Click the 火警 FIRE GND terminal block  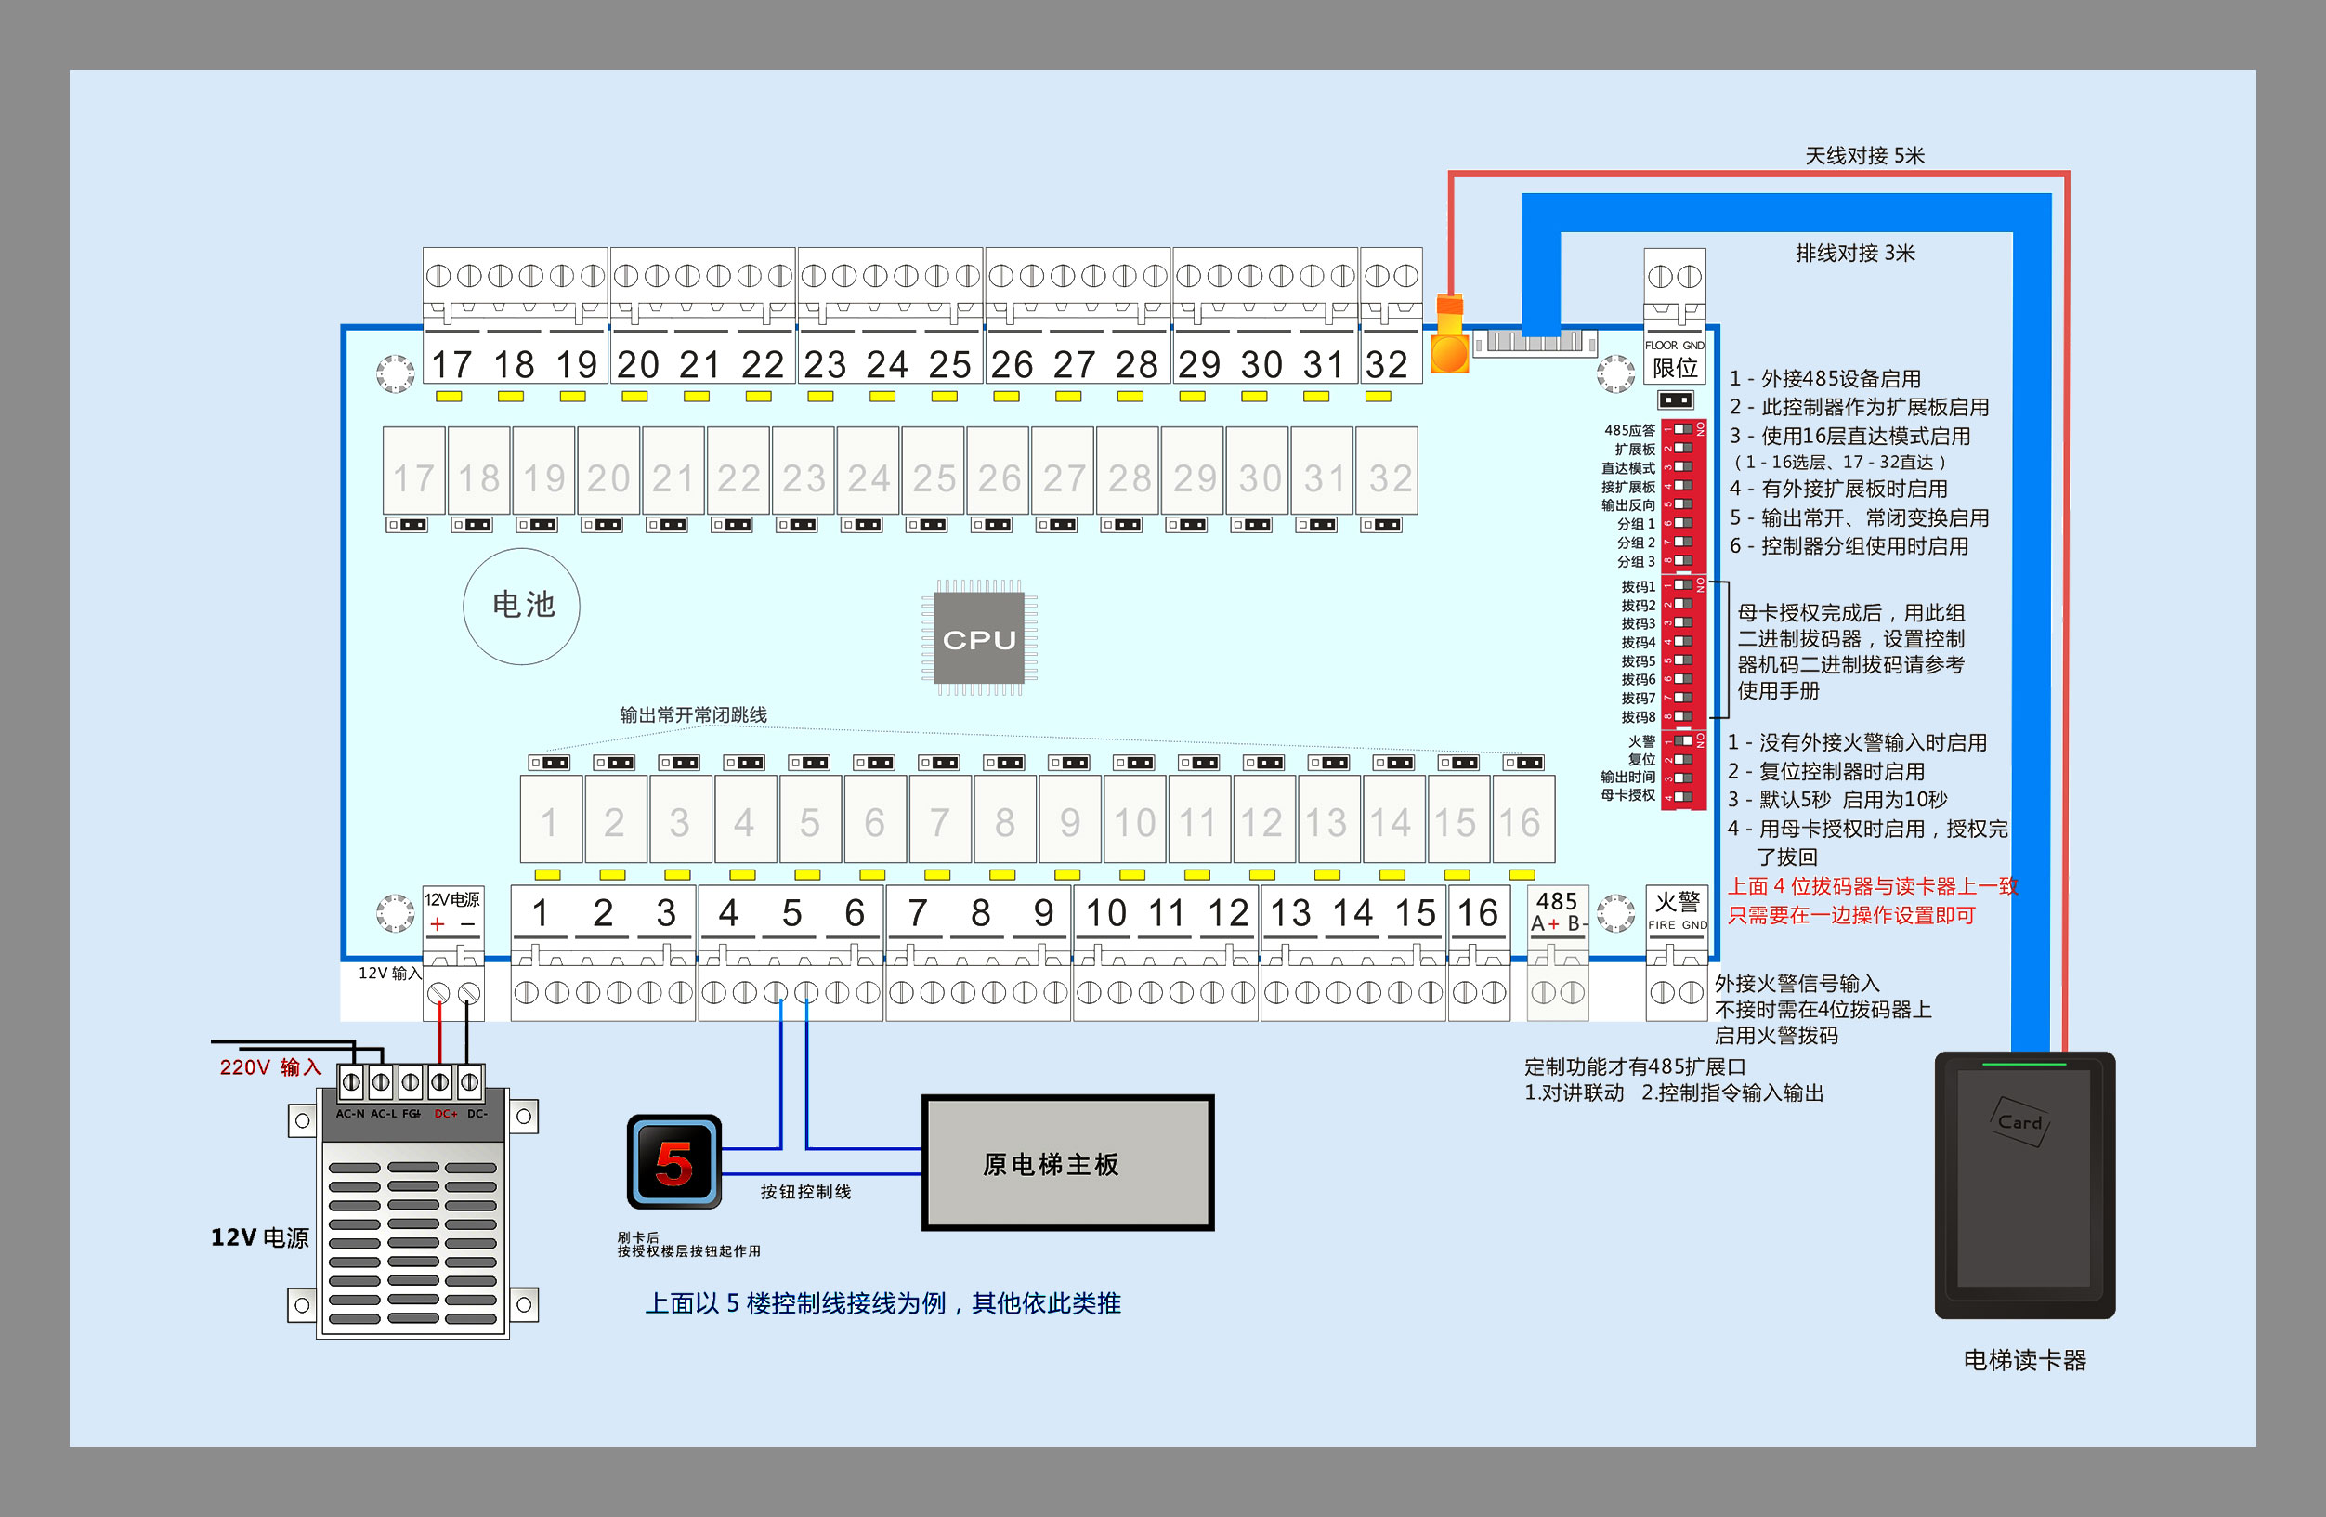(1676, 953)
